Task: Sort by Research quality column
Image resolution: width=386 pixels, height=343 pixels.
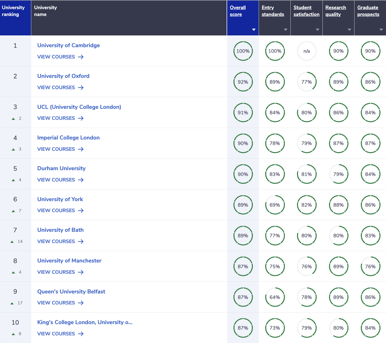Action: pyautogui.click(x=336, y=11)
